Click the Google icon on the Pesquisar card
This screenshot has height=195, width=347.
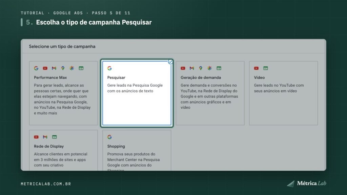(109, 68)
